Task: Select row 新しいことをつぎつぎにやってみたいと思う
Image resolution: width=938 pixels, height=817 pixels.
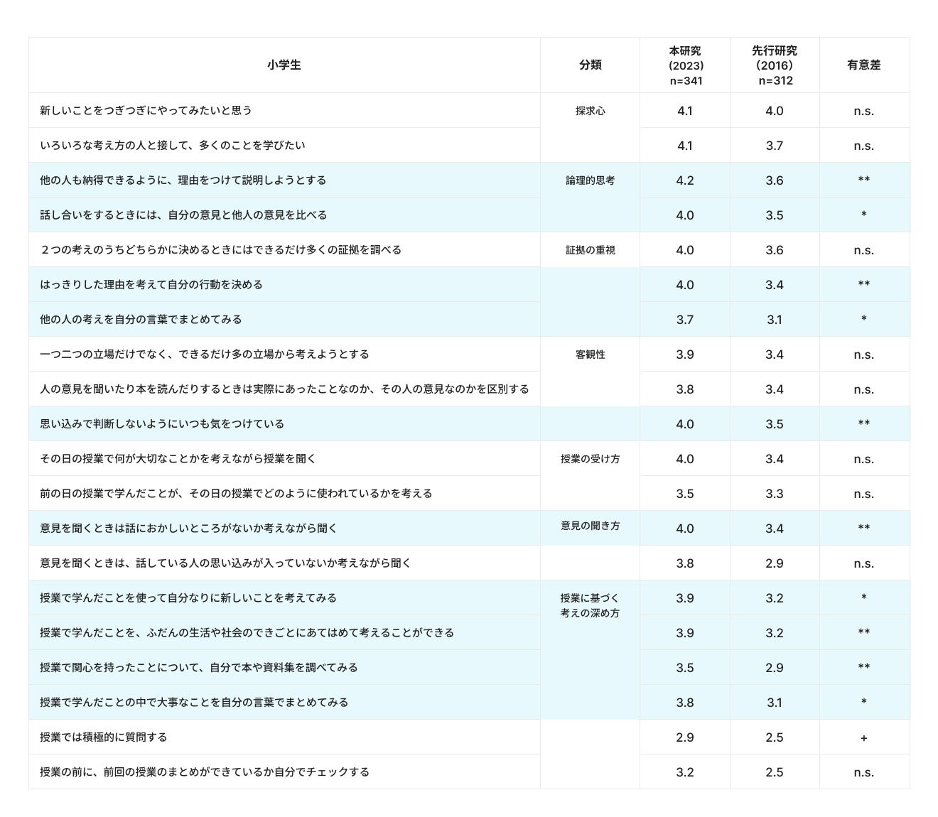Action: pos(469,110)
